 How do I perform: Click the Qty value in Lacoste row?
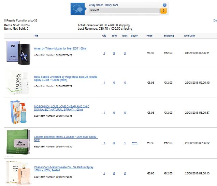104,143
